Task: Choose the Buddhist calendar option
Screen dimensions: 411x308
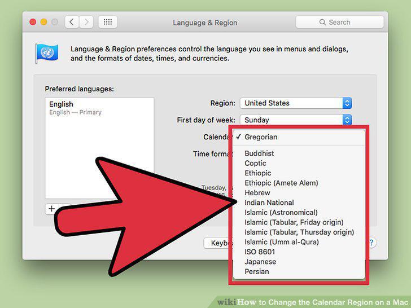Action: click(299, 153)
